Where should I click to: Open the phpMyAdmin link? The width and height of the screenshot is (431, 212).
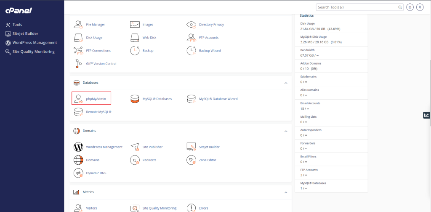click(x=96, y=99)
